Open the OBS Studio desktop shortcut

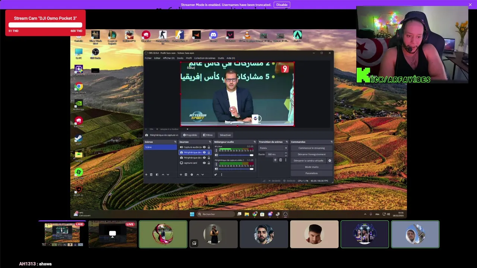(95, 54)
